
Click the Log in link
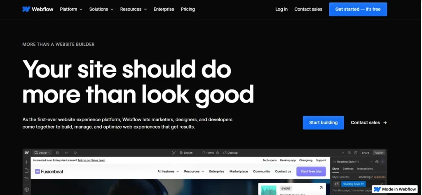(281, 9)
